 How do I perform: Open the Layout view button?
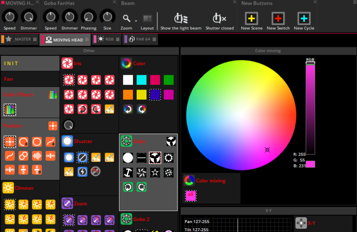147,21
